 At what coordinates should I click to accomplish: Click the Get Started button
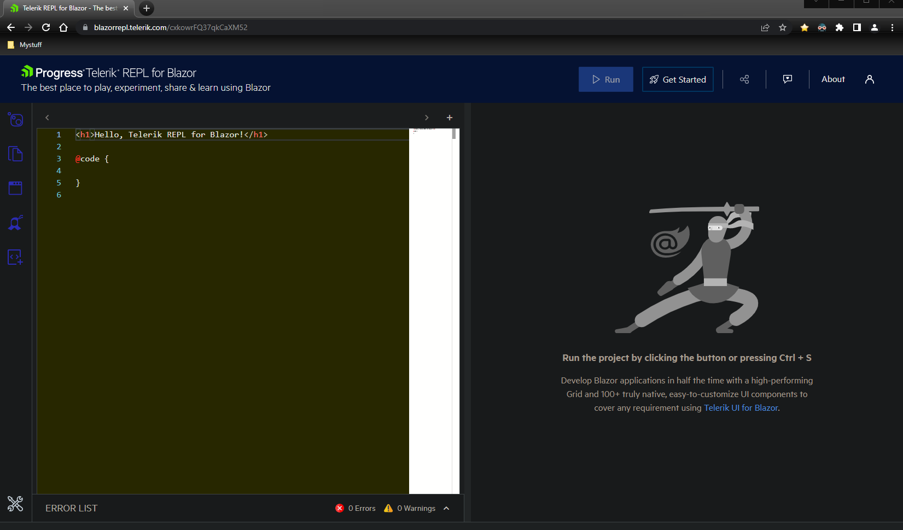tap(678, 79)
